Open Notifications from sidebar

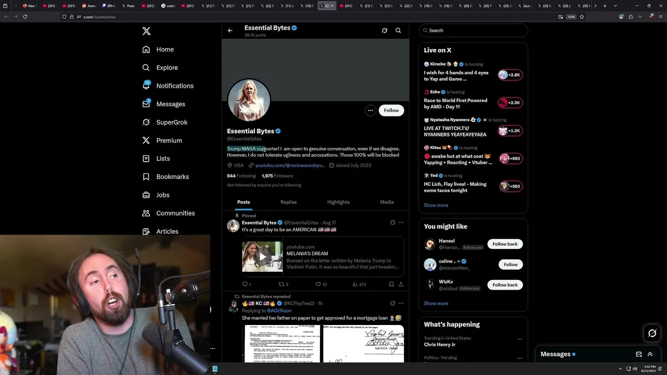pyautogui.click(x=168, y=86)
